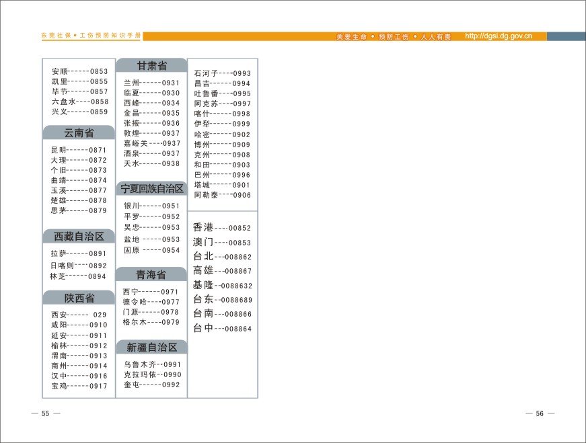Click the 克拉玛依 0990 entry
This screenshot has height=443, width=586.
(x=153, y=374)
